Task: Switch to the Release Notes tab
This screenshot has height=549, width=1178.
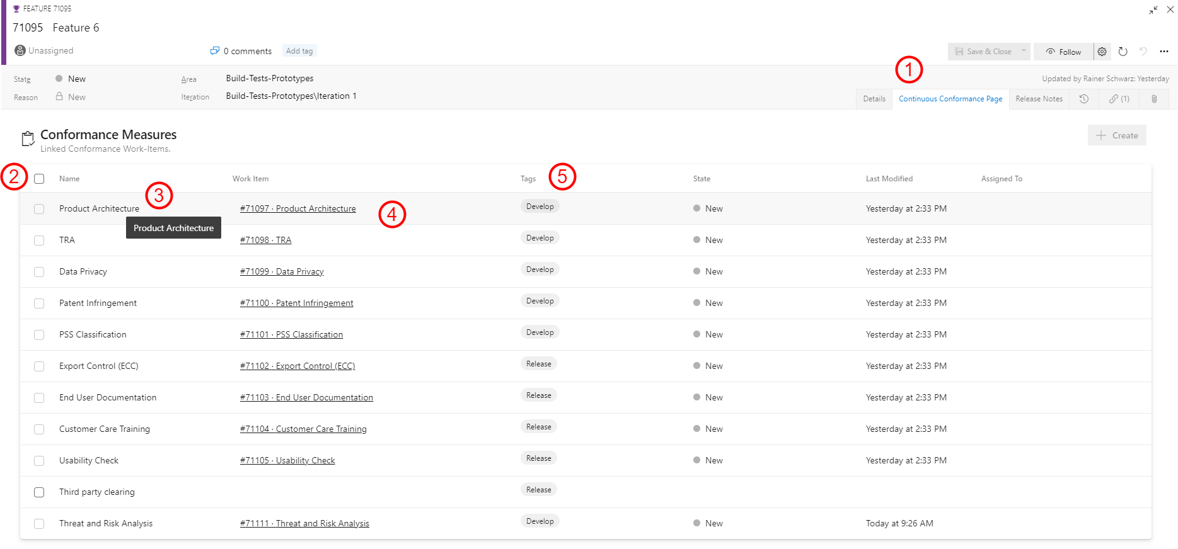Action: pyautogui.click(x=1039, y=99)
